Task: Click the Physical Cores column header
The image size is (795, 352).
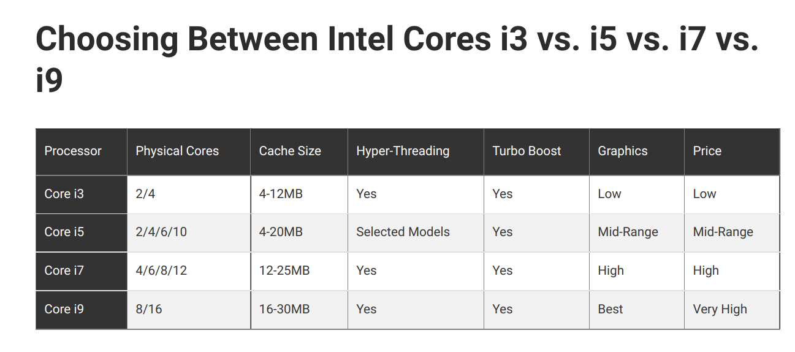Action: pyautogui.click(x=177, y=151)
